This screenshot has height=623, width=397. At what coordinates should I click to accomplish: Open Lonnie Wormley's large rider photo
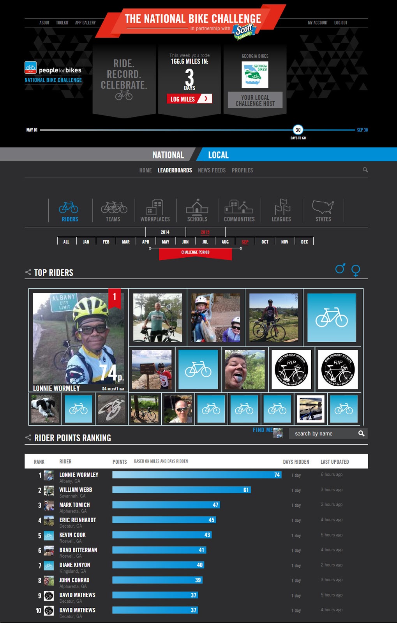tap(78, 339)
